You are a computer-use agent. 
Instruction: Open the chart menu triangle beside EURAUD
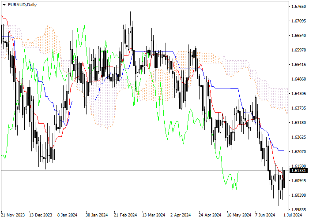point(4,5)
